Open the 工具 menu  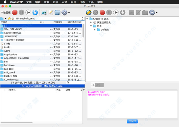point(91,2)
